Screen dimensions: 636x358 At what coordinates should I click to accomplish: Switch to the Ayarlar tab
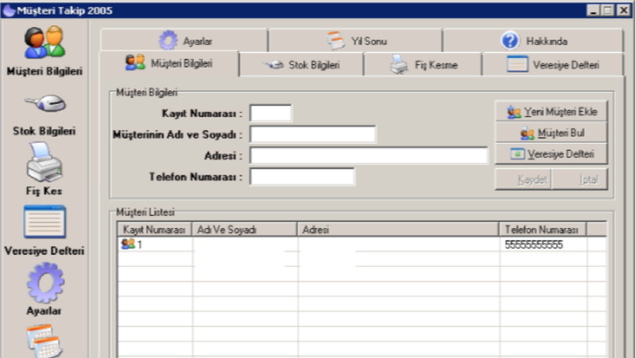184,41
